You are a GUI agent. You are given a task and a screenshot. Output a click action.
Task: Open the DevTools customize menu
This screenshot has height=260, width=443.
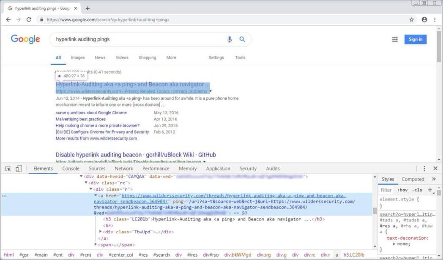click(x=424, y=168)
